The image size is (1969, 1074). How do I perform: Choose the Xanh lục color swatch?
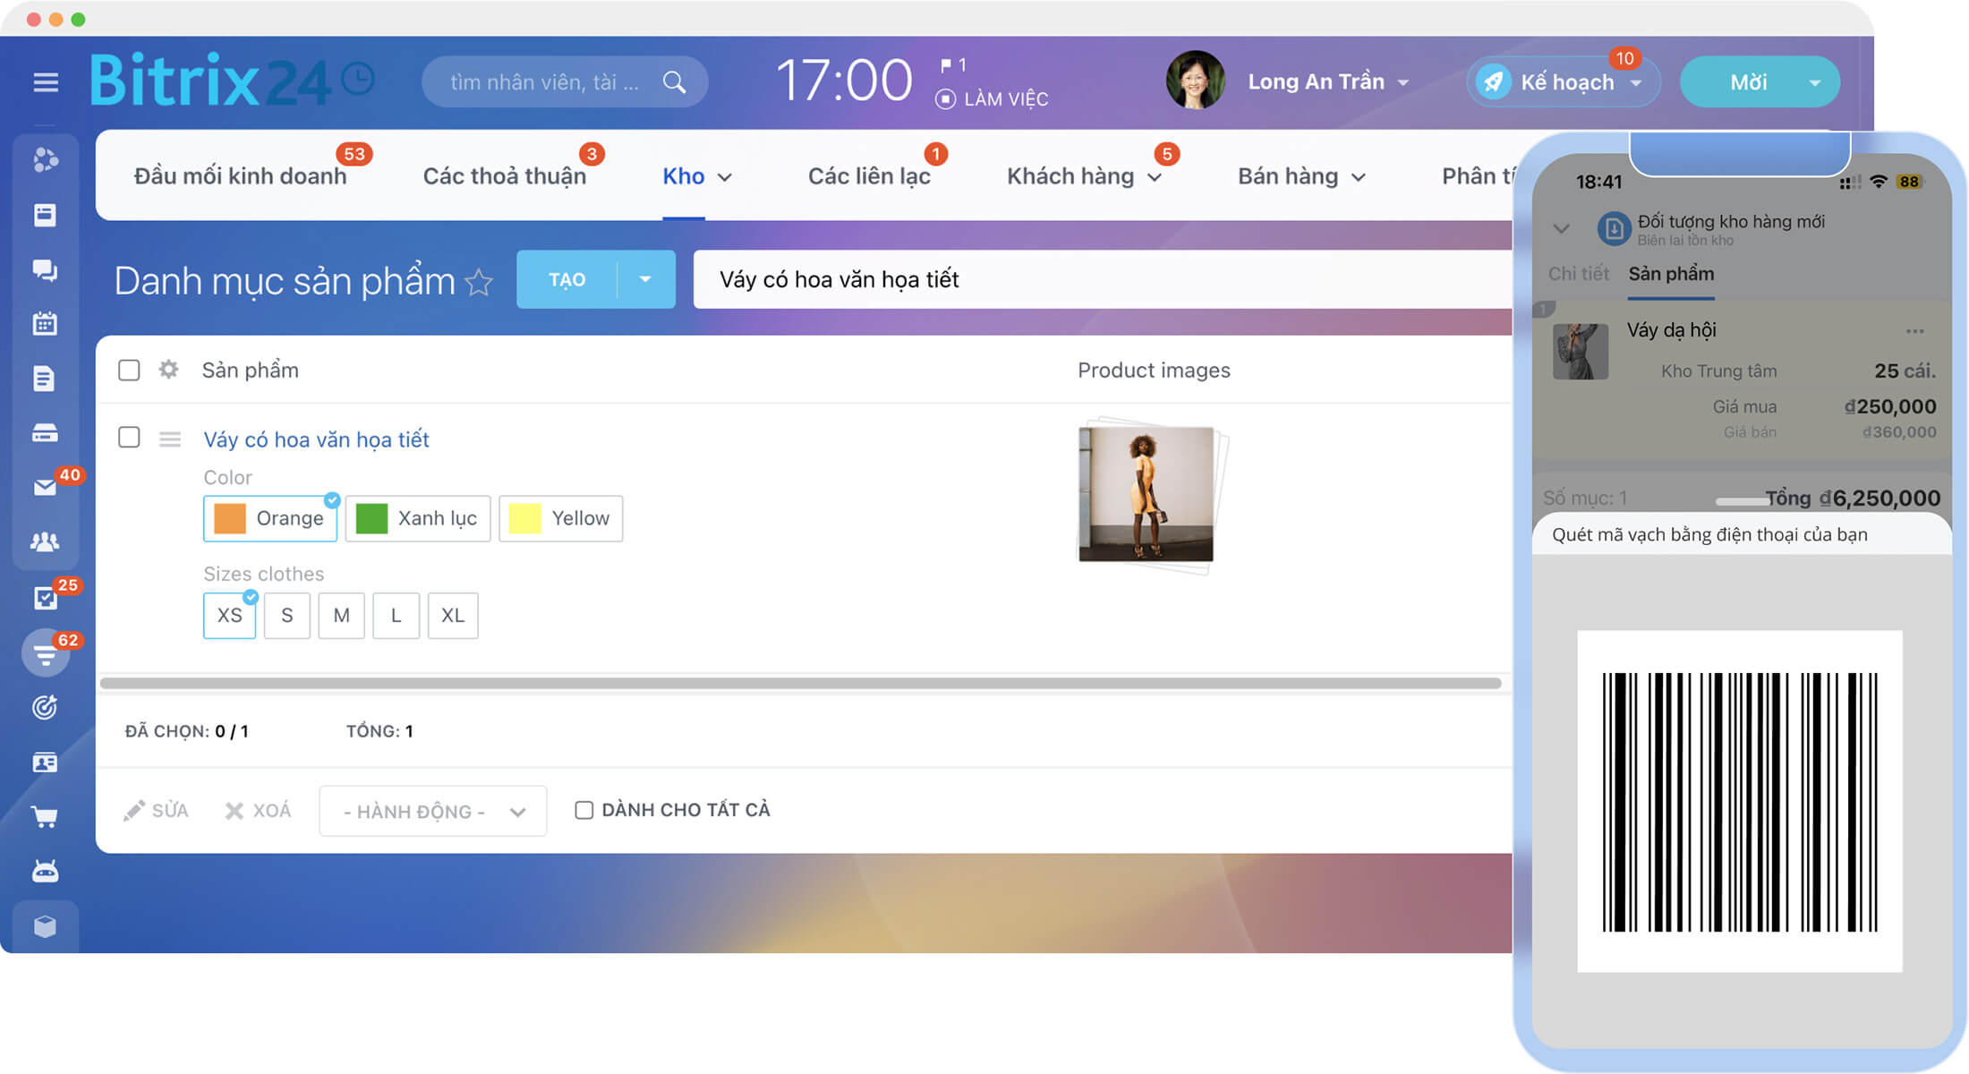tap(418, 518)
